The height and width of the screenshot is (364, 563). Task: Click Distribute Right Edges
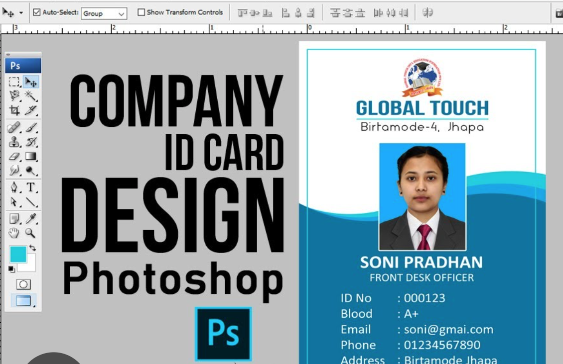pyautogui.click(x=404, y=13)
